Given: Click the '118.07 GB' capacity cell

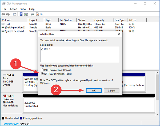Looking at the screenshot, I should click(x=100, y=24).
